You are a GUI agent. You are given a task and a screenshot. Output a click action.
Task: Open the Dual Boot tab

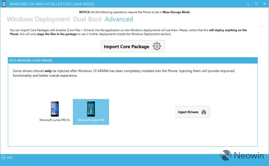[x=87, y=19]
